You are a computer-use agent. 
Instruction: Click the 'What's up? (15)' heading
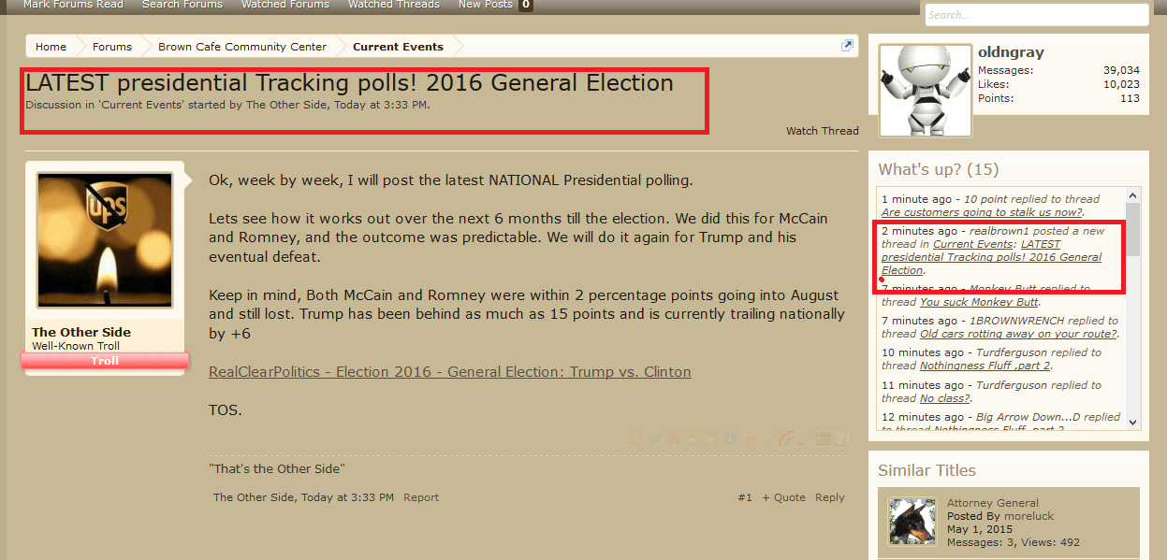[939, 169]
